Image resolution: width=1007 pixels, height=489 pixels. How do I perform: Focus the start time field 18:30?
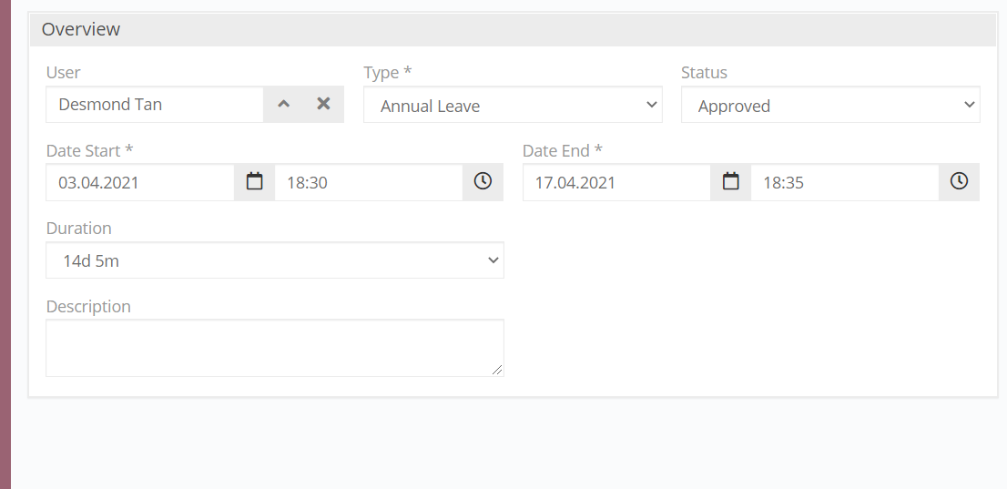point(368,182)
